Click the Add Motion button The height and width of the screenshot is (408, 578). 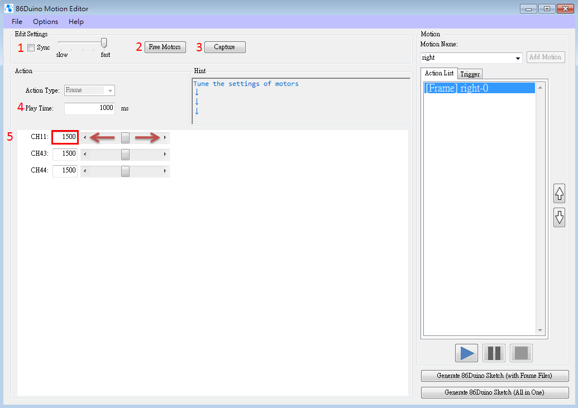tap(545, 57)
